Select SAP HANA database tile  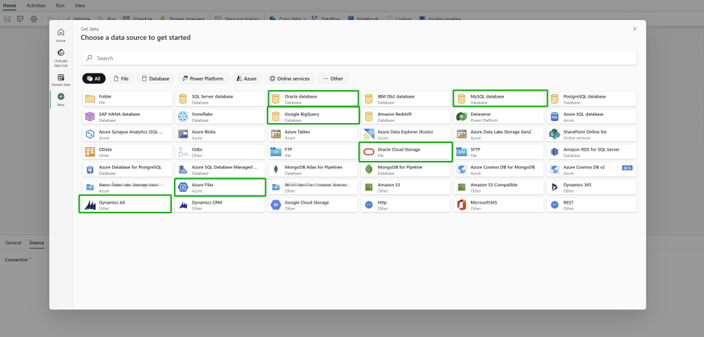click(x=127, y=117)
